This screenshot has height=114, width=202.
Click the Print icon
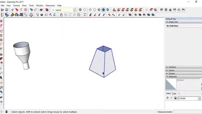(41, 10)
